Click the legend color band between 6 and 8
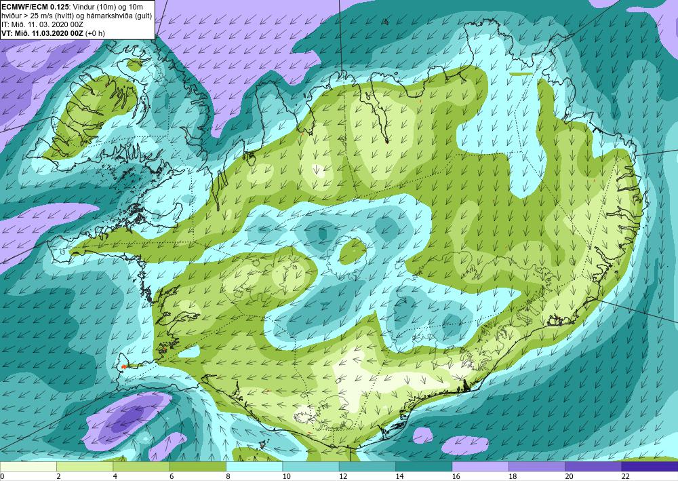Screen dimensions: 678x481 [197, 467]
